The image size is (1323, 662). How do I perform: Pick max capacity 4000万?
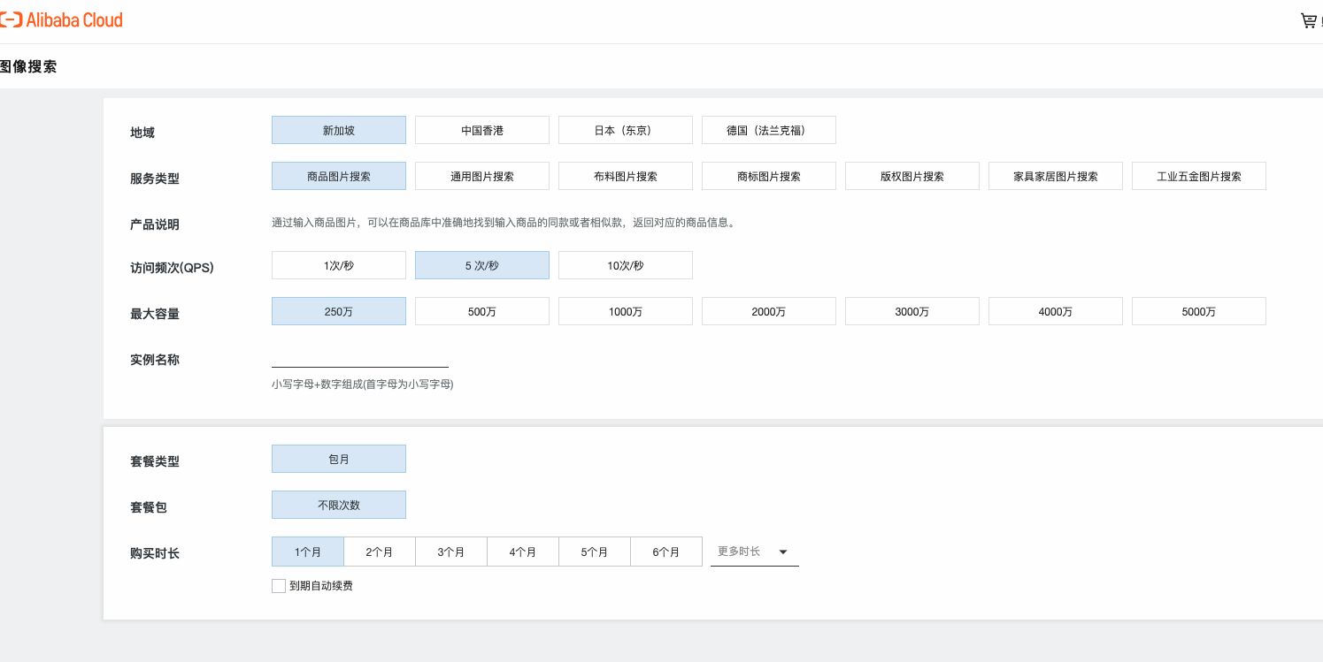pos(1056,311)
